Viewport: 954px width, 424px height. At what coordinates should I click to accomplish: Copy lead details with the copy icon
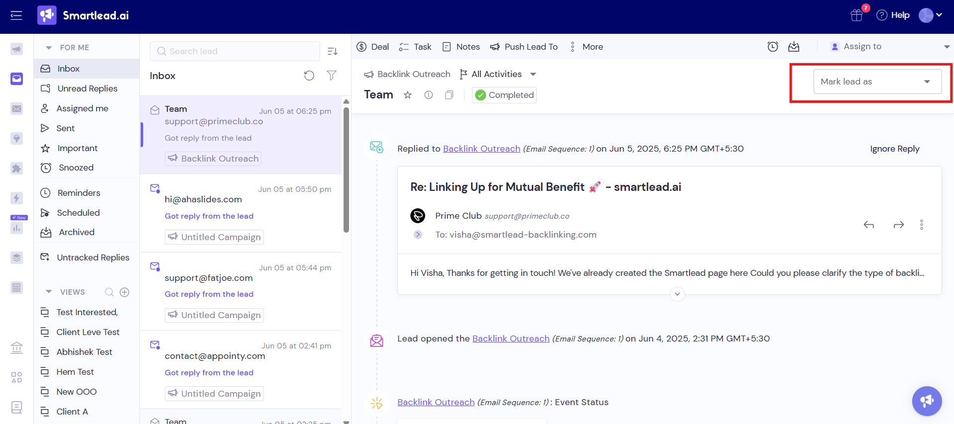[449, 95]
